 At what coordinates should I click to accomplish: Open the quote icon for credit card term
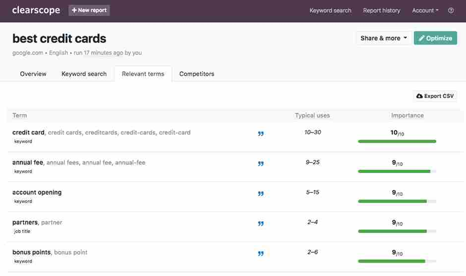(x=261, y=134)
